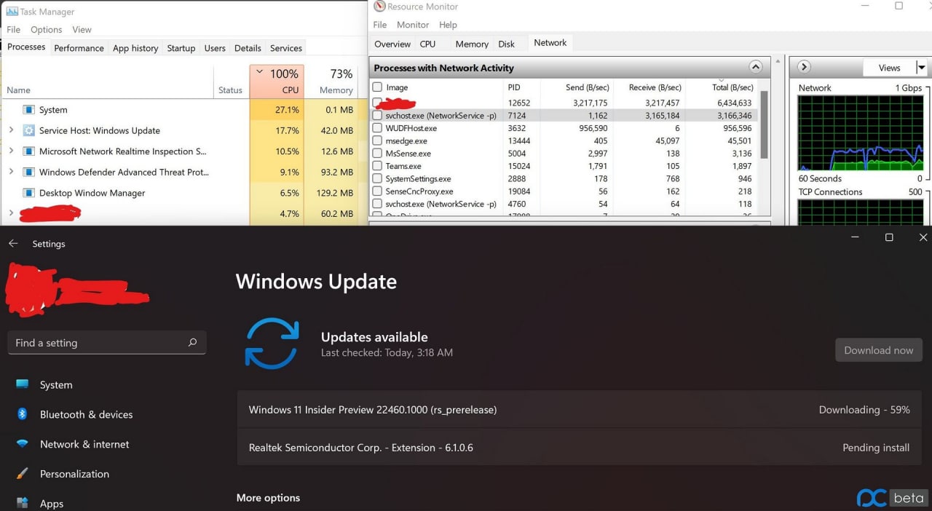This screenshot has width=932, height=511.
Task: Tick the Teams.exe checkbox
Action: pos(377,166)
